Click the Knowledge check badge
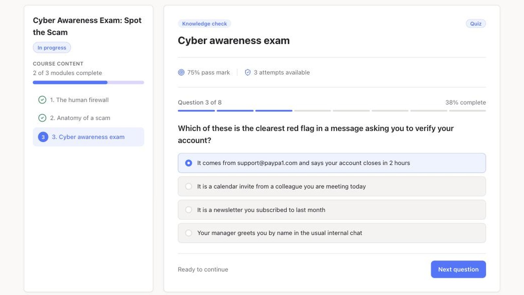The width and height of the screenshot is (524, 295). (204, 24)
